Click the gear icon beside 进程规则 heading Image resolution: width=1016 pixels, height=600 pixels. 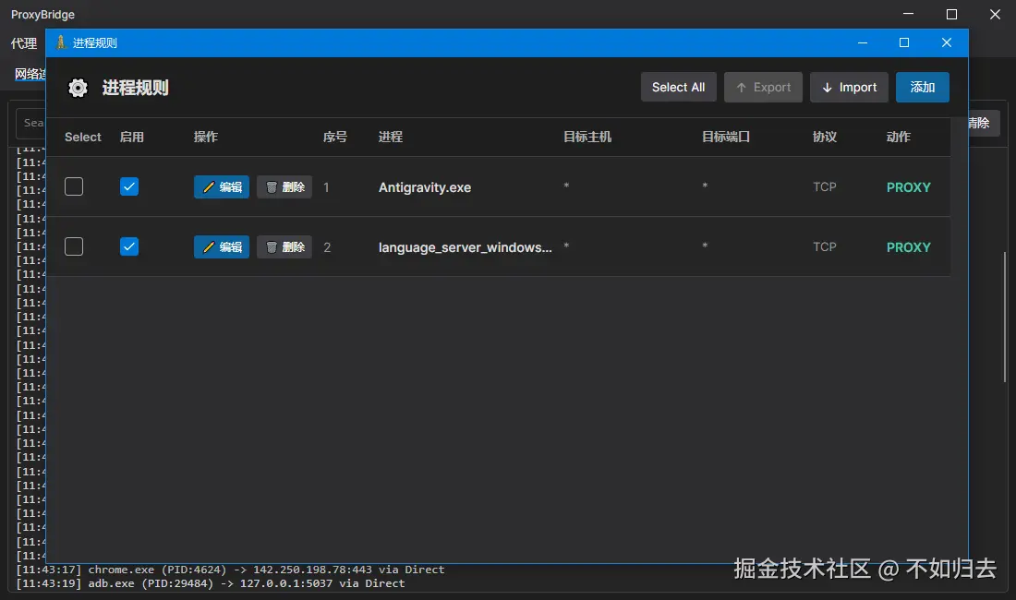click(78, 88)
